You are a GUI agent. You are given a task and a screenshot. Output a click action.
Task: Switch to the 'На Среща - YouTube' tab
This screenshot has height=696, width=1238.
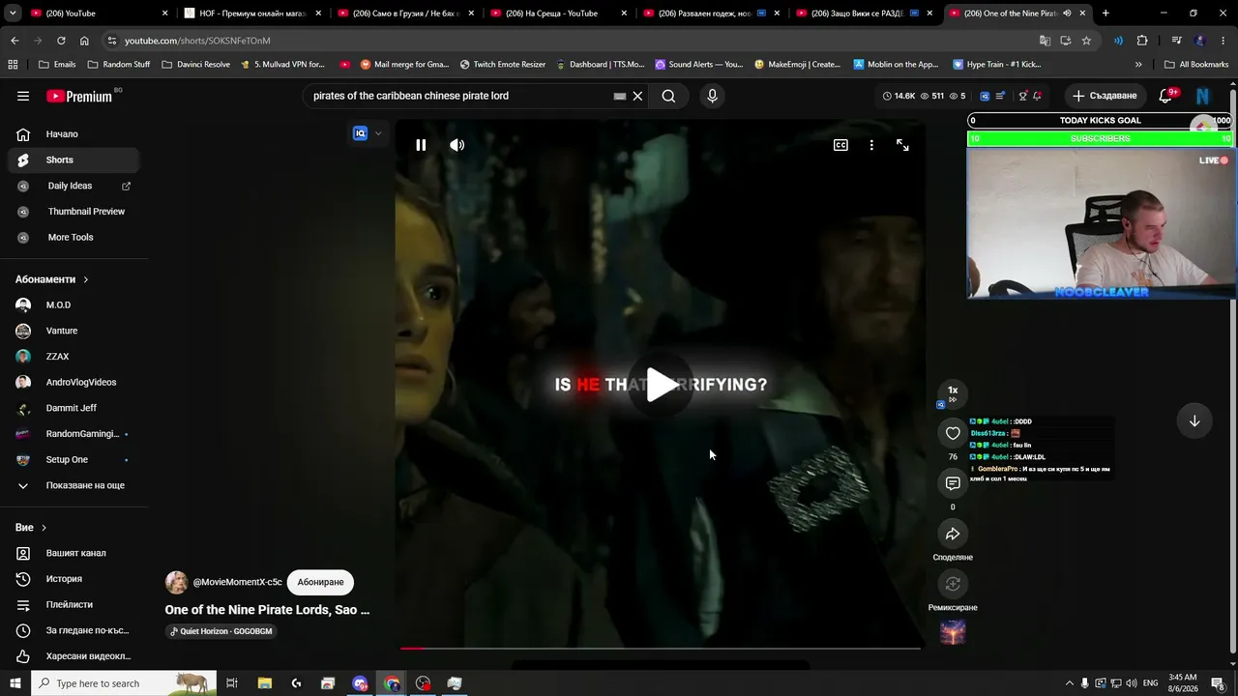[558, 14]
